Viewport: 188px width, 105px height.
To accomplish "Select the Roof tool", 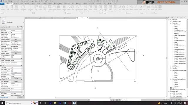I will click(x=36, y=8).
